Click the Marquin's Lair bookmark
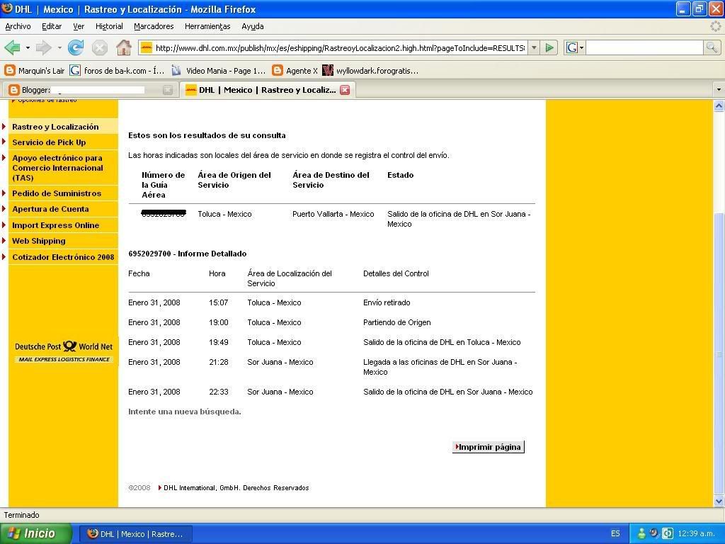The width and height of the screenshot is (725, 544). [x=35, y=70]
